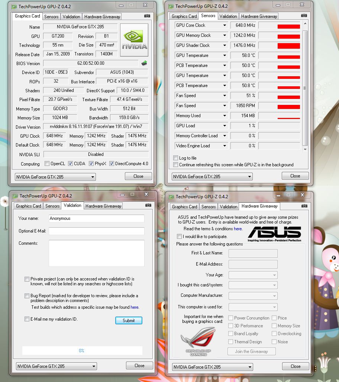339x382 pixels.
Task: Click GPU-Z title icon in Sensors window
Action: point(171,6)
